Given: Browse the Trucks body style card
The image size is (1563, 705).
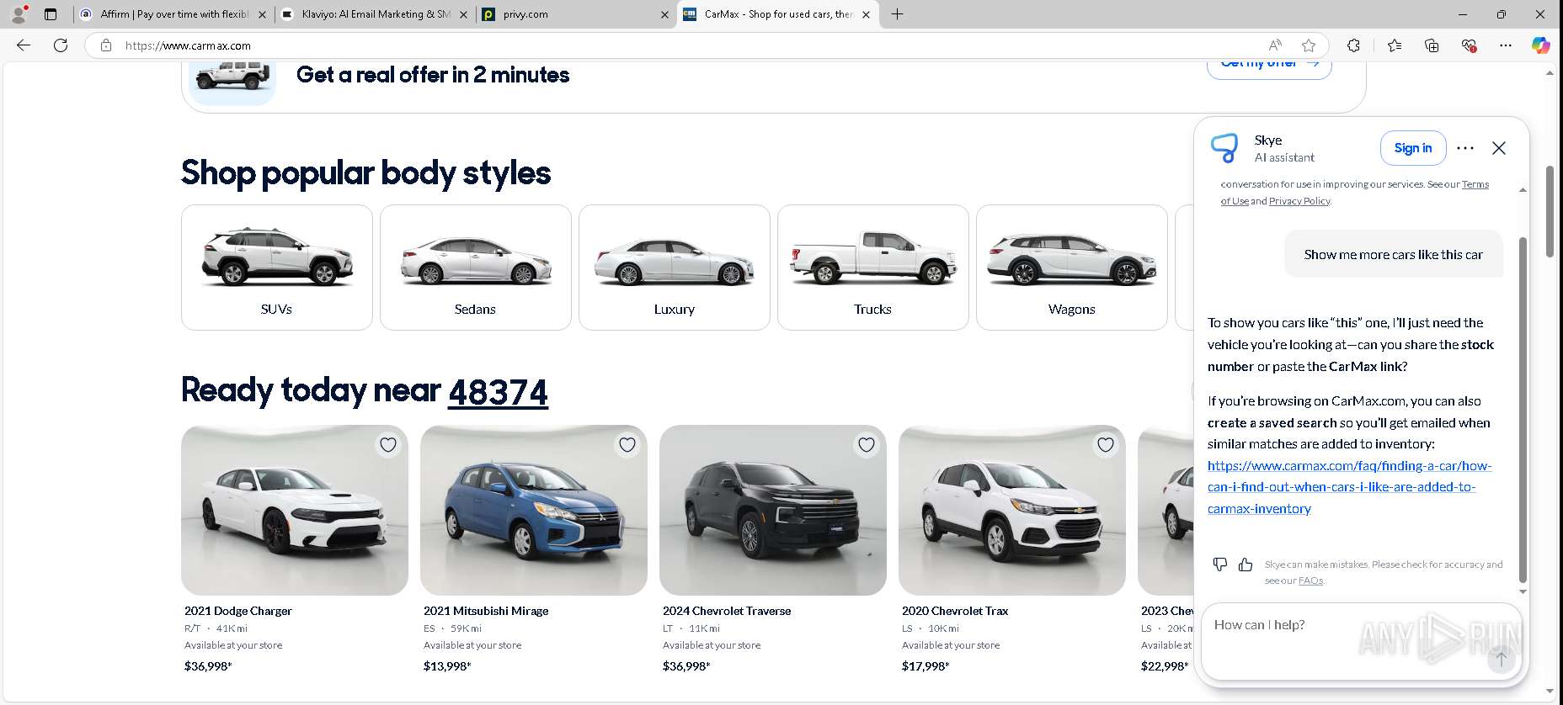Looking at the screenshot, I should [x=873, y=268].
